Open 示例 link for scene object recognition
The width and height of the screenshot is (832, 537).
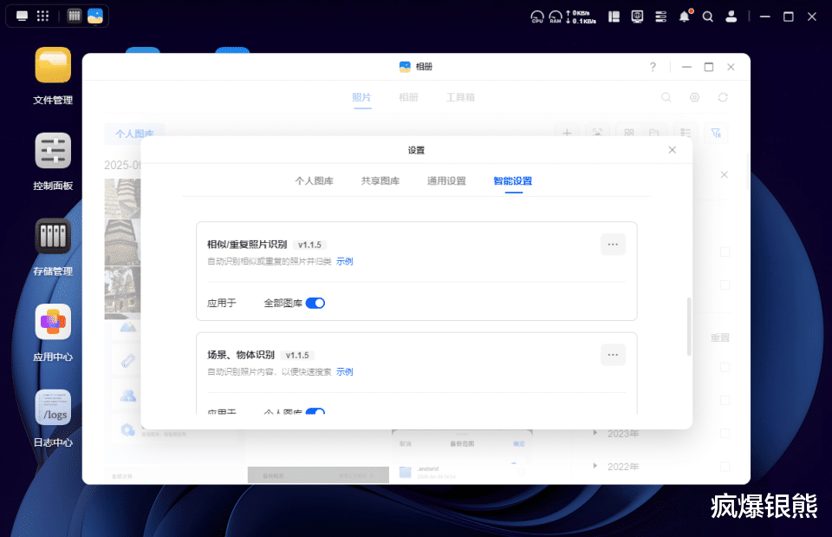point(344,372)
